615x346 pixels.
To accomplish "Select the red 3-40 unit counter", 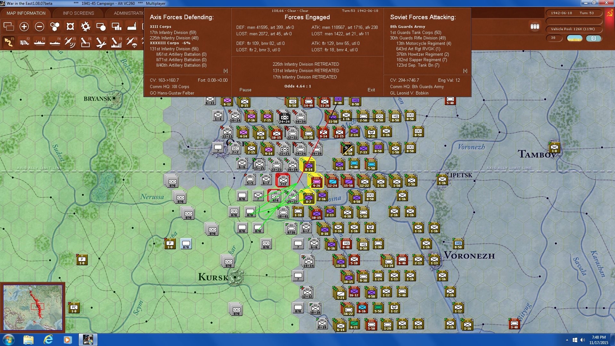I will point(514,324).
